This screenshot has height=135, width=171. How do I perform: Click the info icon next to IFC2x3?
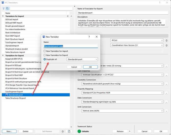click(x=166, y=40)
